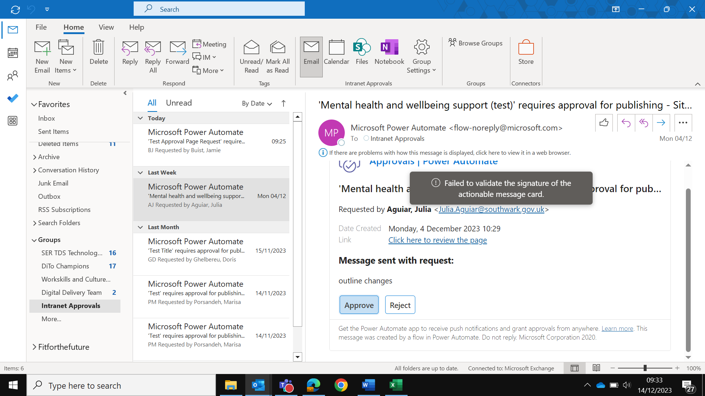Viewport: 705px width, 396px height.
Task: Open By Date sort dropdown
Action: point(257,103)
